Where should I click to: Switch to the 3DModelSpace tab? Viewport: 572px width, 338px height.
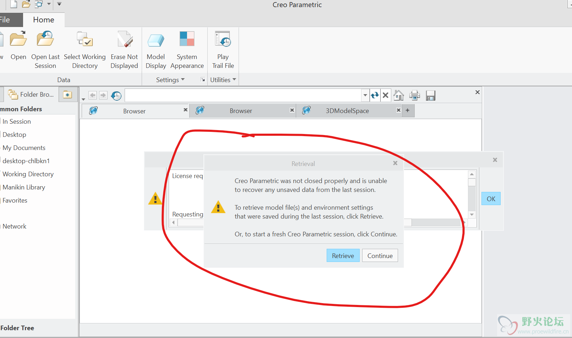[x=347, y=111]
